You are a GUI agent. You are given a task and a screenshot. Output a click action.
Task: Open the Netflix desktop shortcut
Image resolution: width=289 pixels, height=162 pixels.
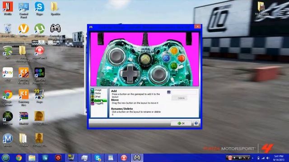pyautogui.click(x=8, y=9)
